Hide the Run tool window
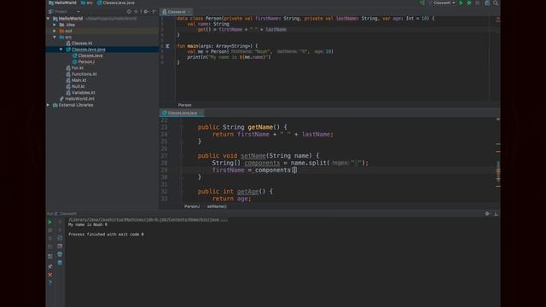This screenshot has width=546, height=307. [x=497, y=214]
